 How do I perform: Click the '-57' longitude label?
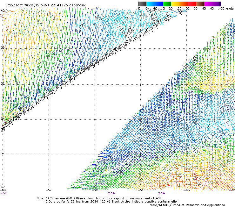pos(49,190)
